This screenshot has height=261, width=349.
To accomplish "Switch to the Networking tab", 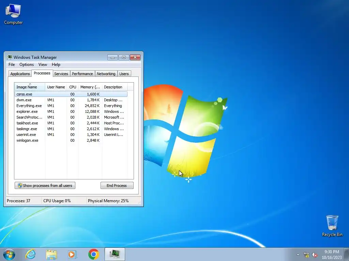I will (106, 74).
